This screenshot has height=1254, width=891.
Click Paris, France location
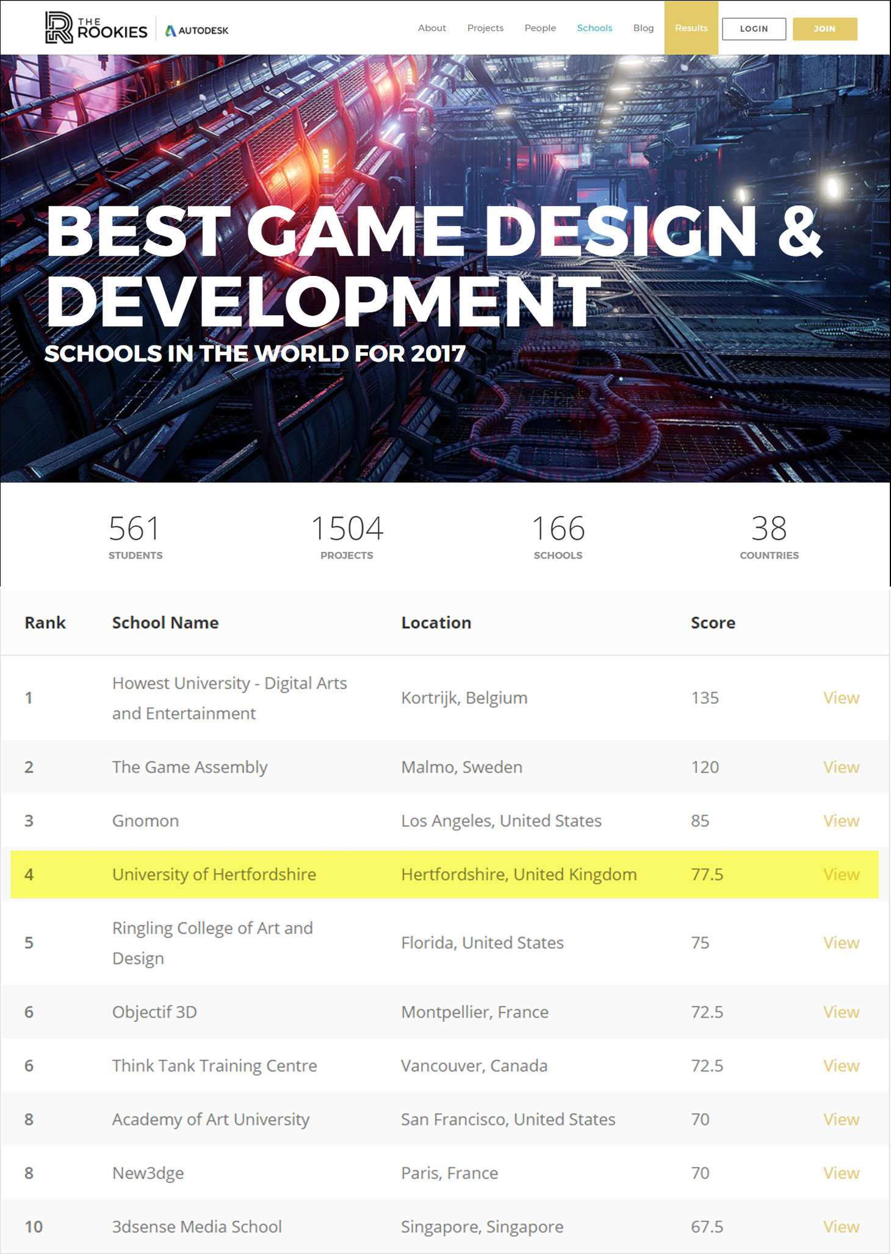[x=450, y=1173]
